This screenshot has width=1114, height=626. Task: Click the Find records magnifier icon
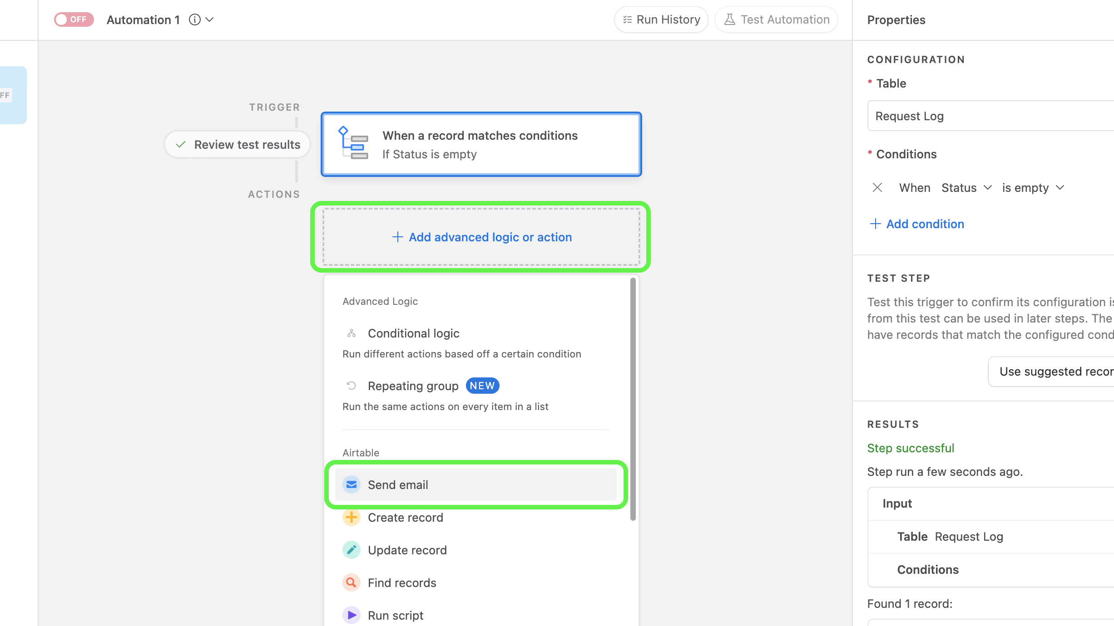tap(351, 583)
